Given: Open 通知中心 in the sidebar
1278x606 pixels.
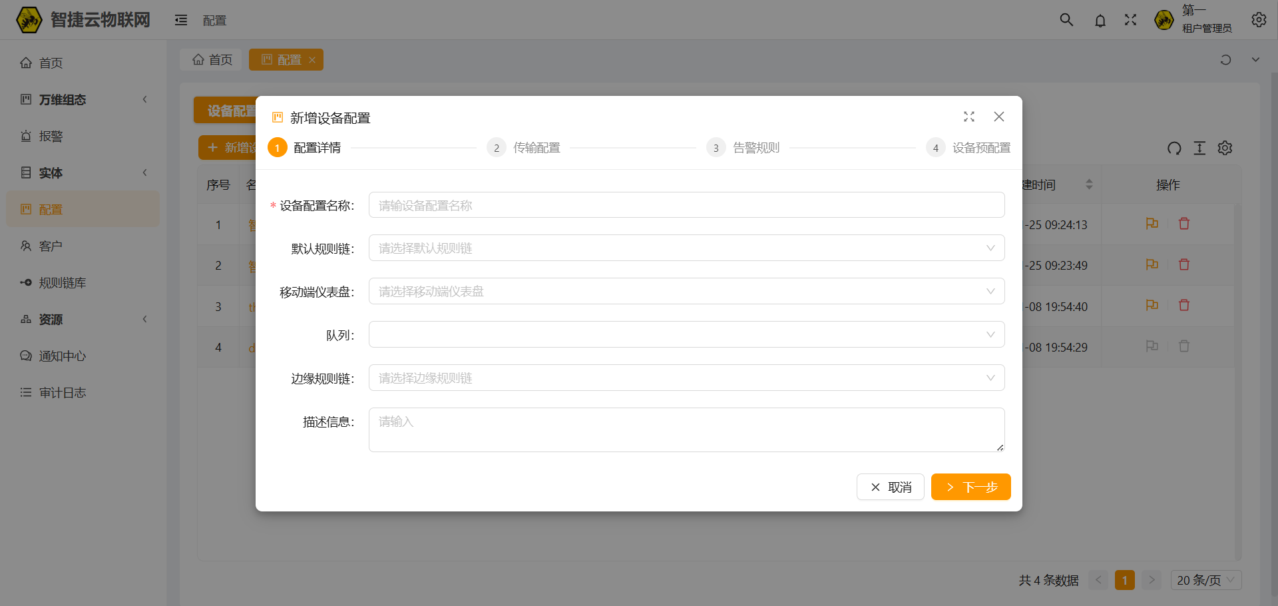Looking at the screenshot, I should click(x=83, y=356).
